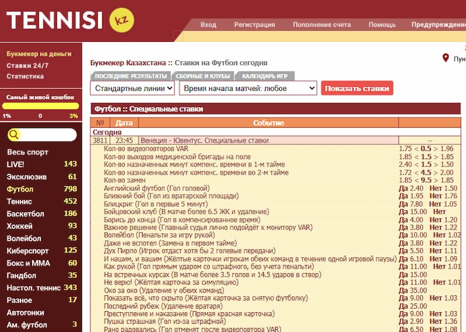Click Нет 1.50 for Английский футбол
This screenshot has height=332, width=466.
coord(443,188)
